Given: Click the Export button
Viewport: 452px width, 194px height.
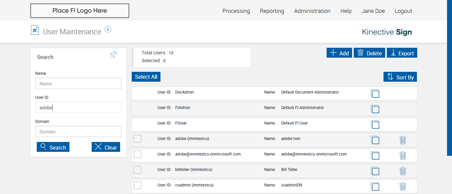Looking at the screenshot, I should pos(402,53).
